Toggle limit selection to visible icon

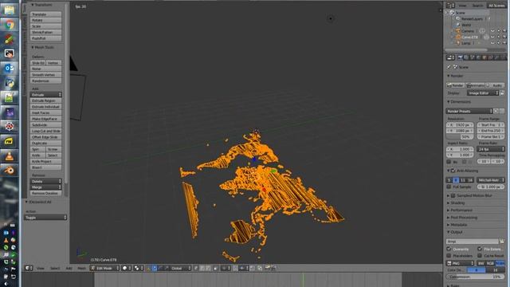click(x=215, y=268)
